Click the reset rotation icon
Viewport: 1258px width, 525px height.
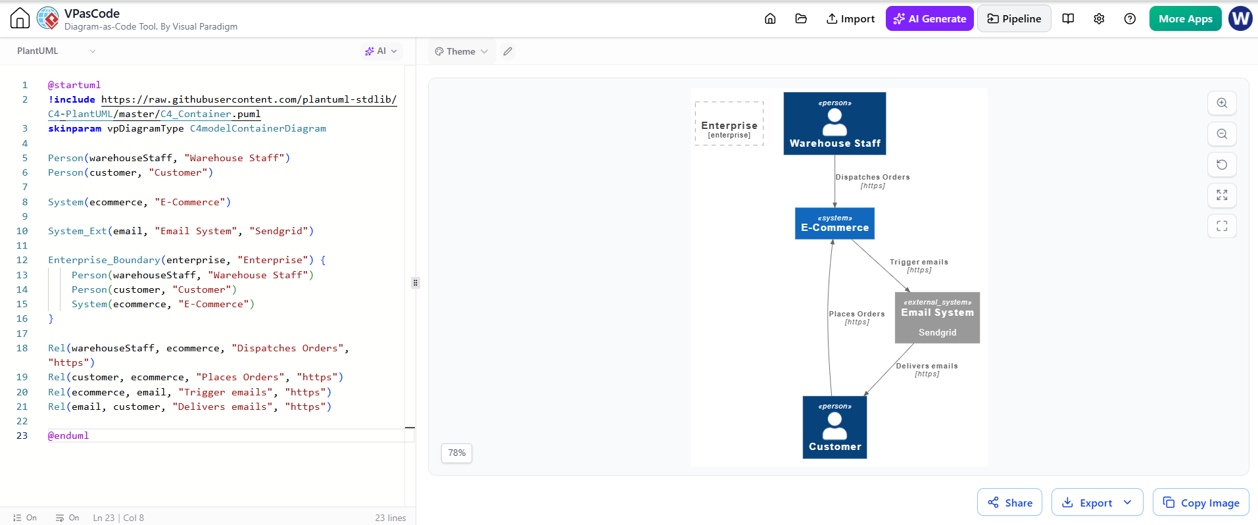(1222, 164)
